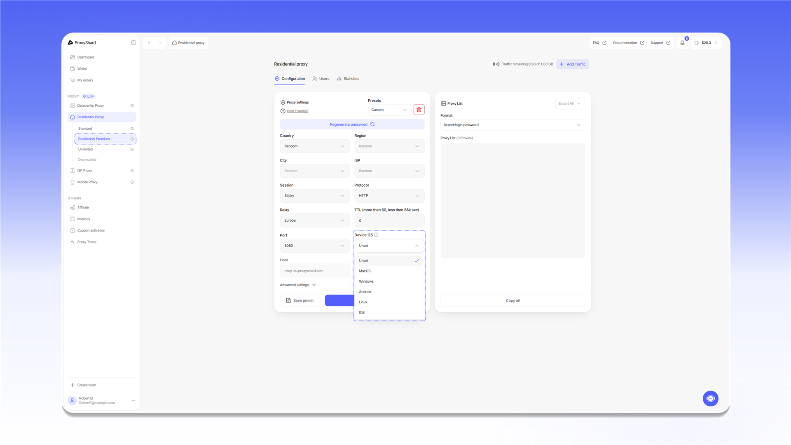Open the notifications bell
Viewport: 791px width, 445px height.
[682, 43]
